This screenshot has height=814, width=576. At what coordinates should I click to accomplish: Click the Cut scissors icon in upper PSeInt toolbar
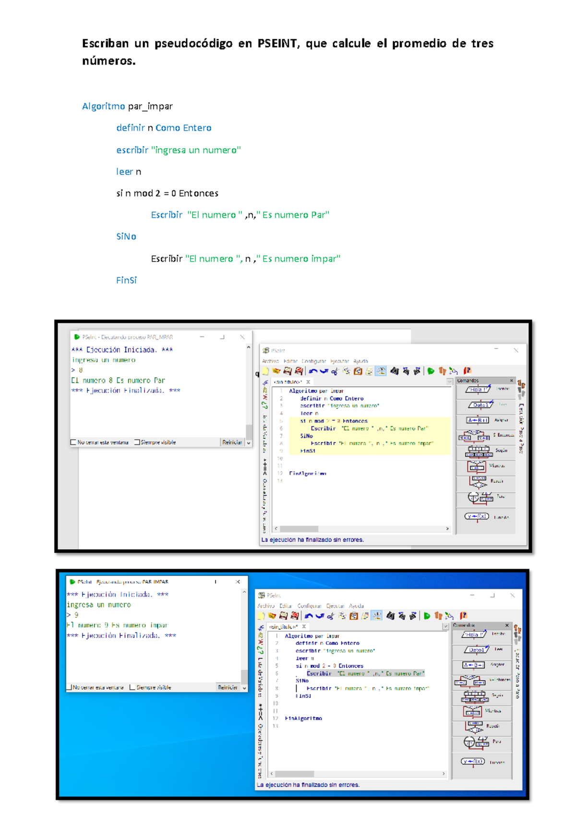pyautogui.click(x=335, y=371)
